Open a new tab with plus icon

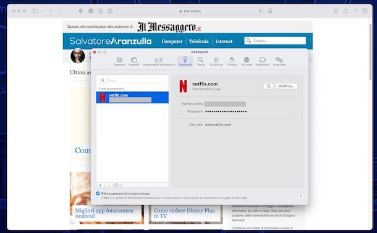pyautogui.click(x=355, y=11)
